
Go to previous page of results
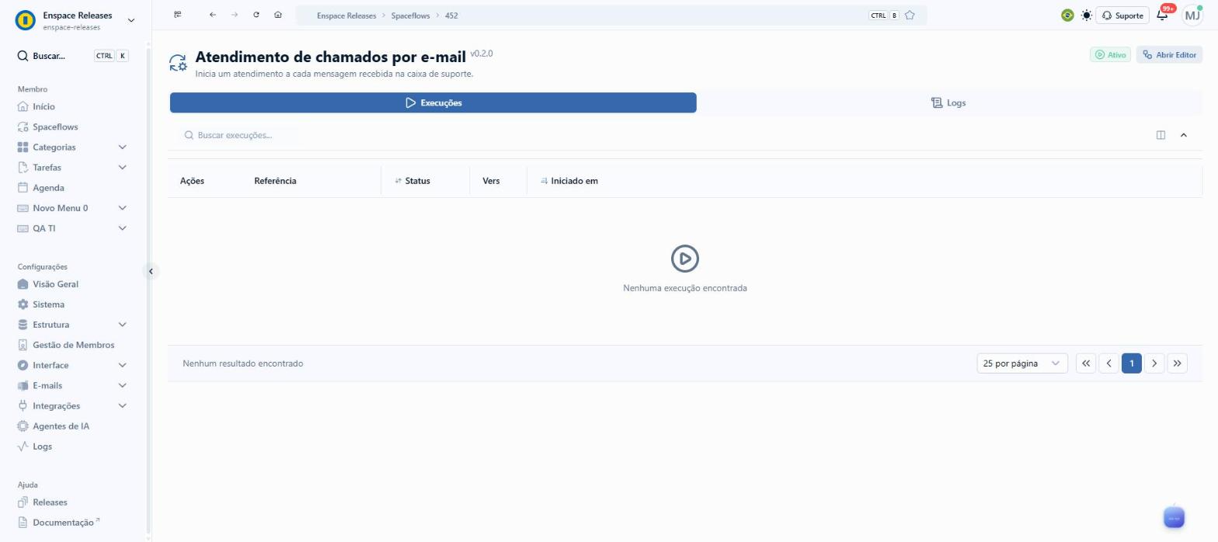tap(1108, 363)
